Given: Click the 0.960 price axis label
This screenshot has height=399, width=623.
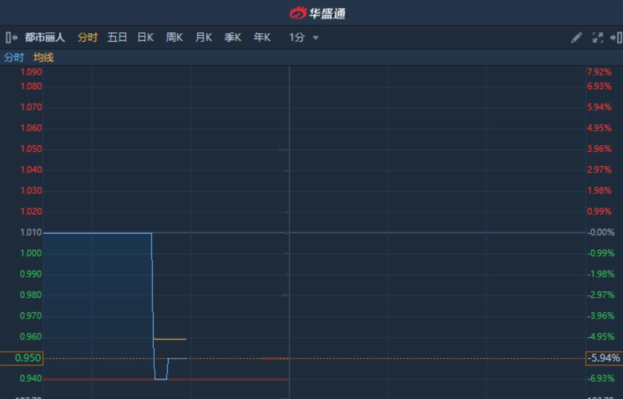Looking at the screenshot, I should coord(31,337).
